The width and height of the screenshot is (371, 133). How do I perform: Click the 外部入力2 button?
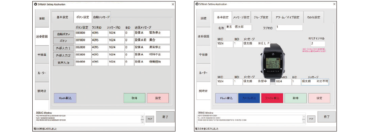pyautogui.click(x=63, y=56)
